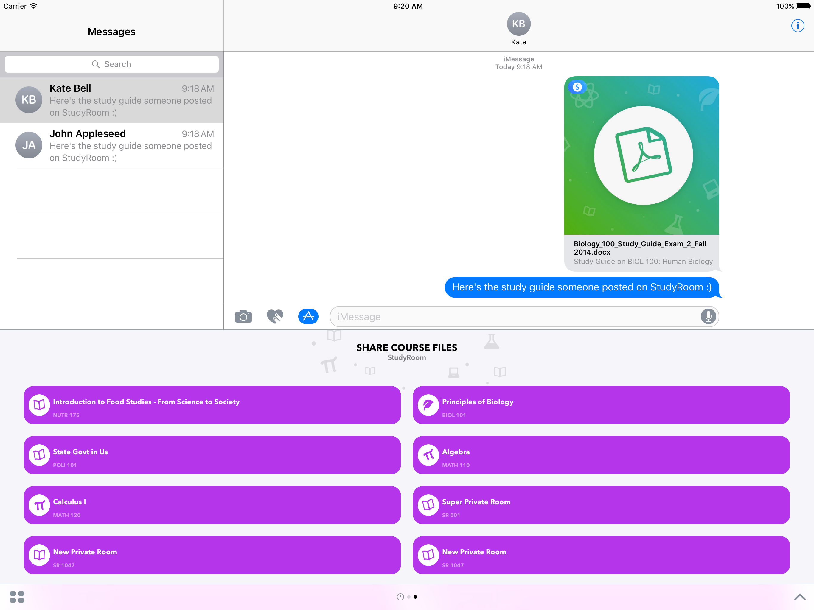Open the four-dot app drawer icon
The width and height of the screenshot is (814, 610).
point(17,597)
